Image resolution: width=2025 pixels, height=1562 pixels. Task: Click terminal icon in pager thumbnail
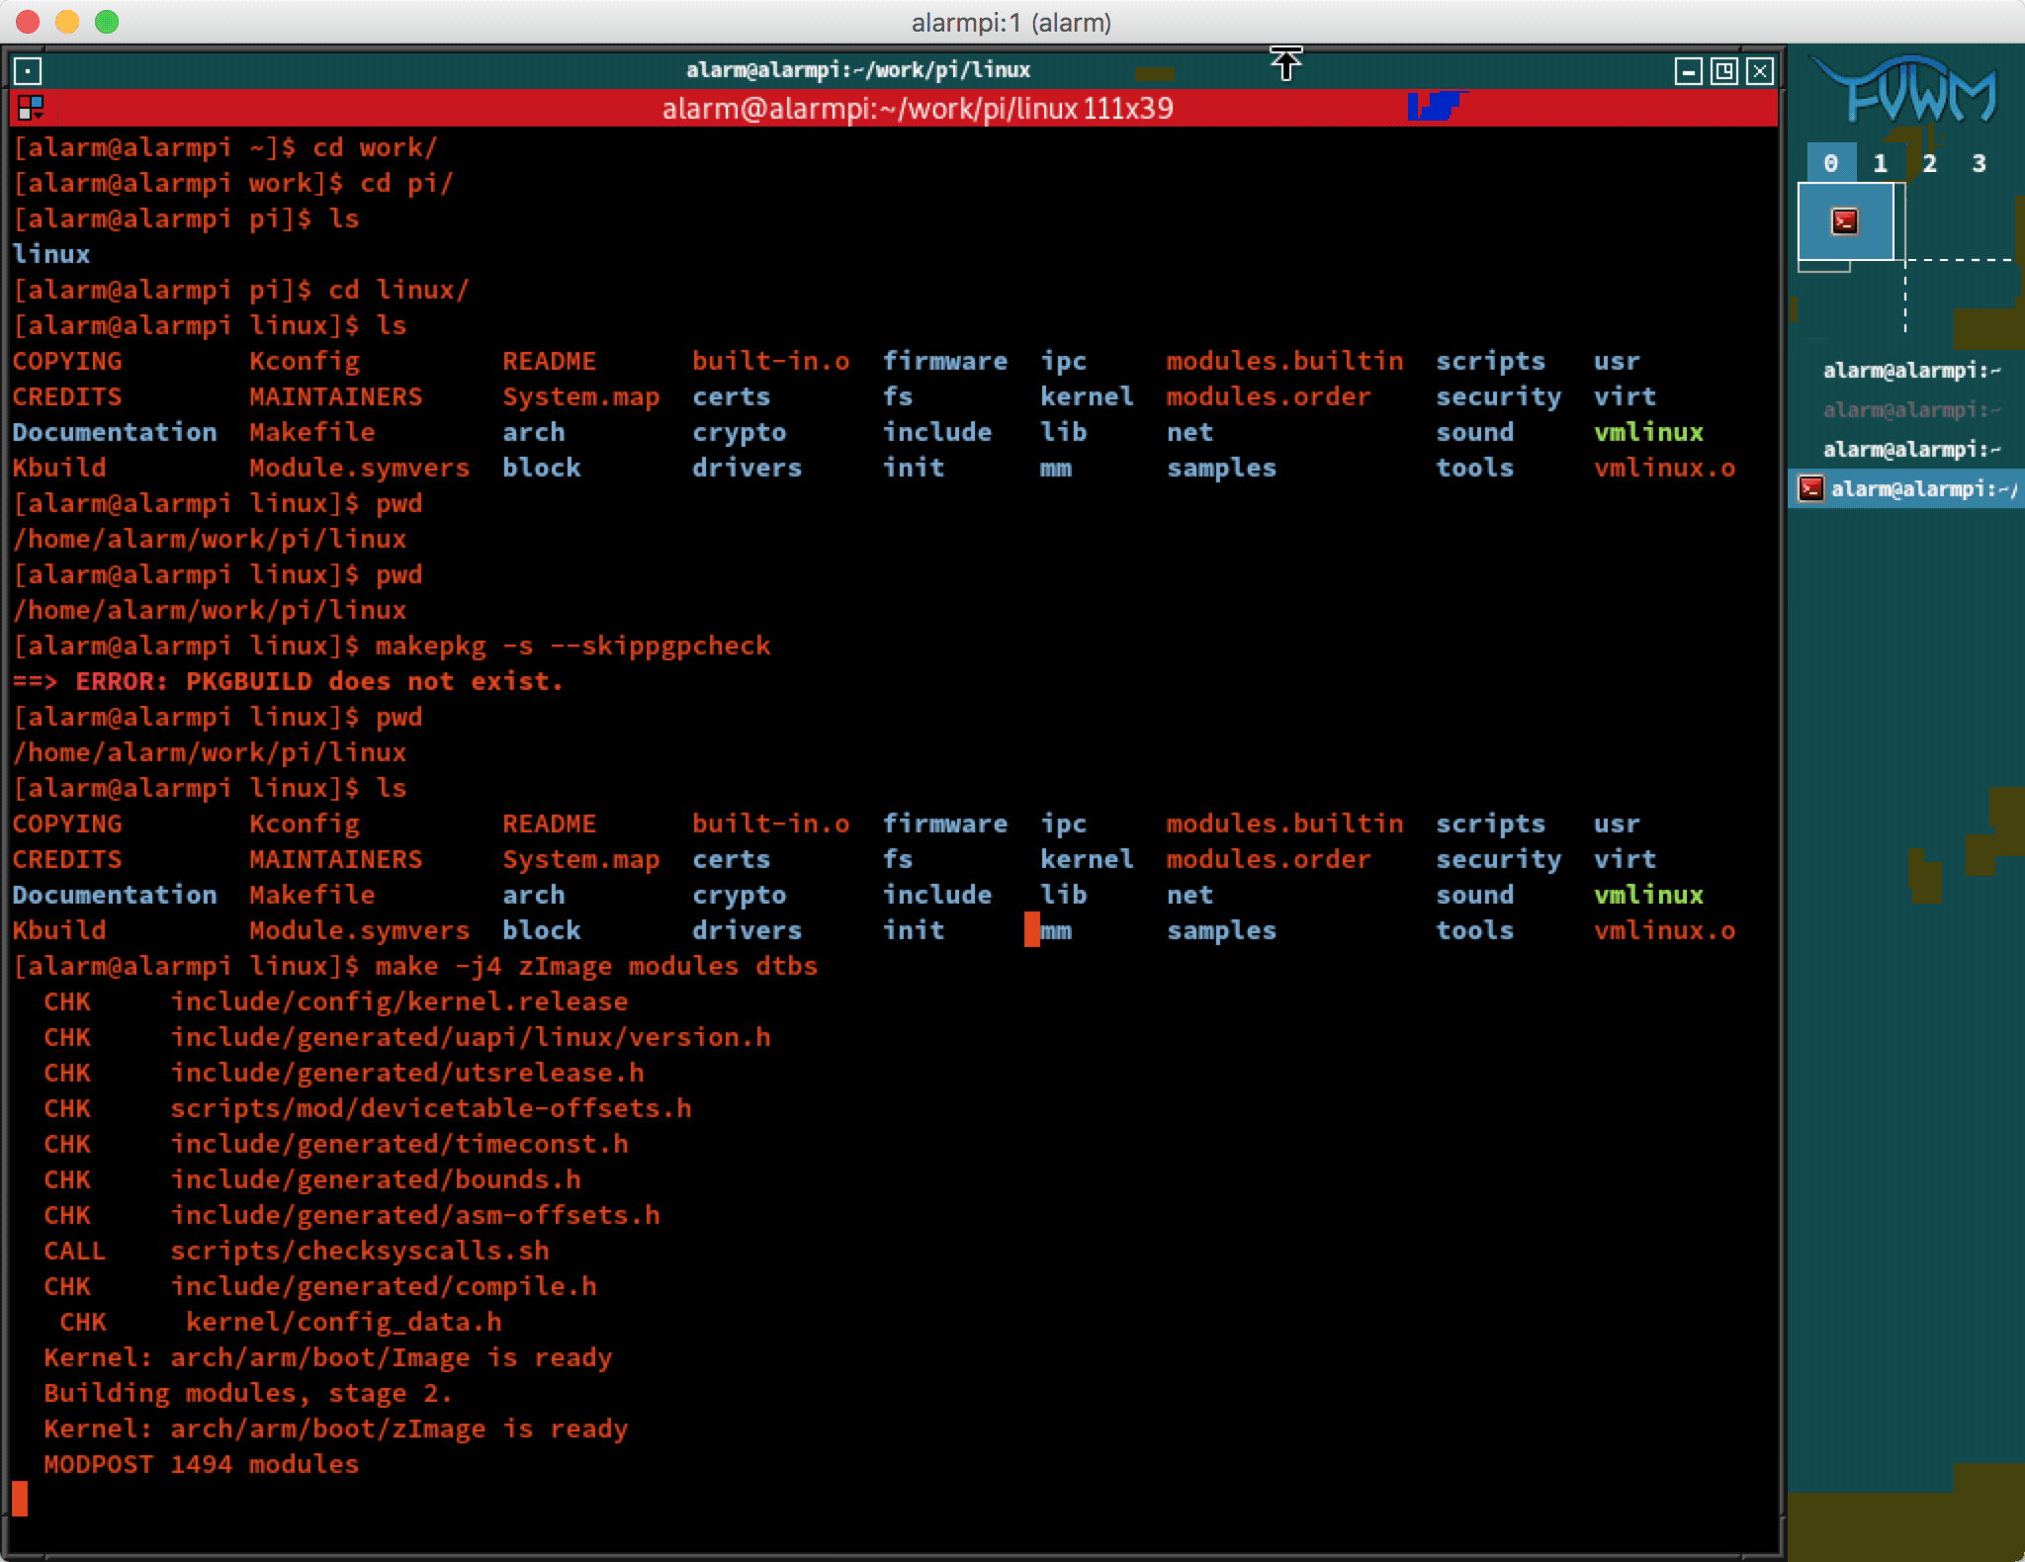[1844, 220]
